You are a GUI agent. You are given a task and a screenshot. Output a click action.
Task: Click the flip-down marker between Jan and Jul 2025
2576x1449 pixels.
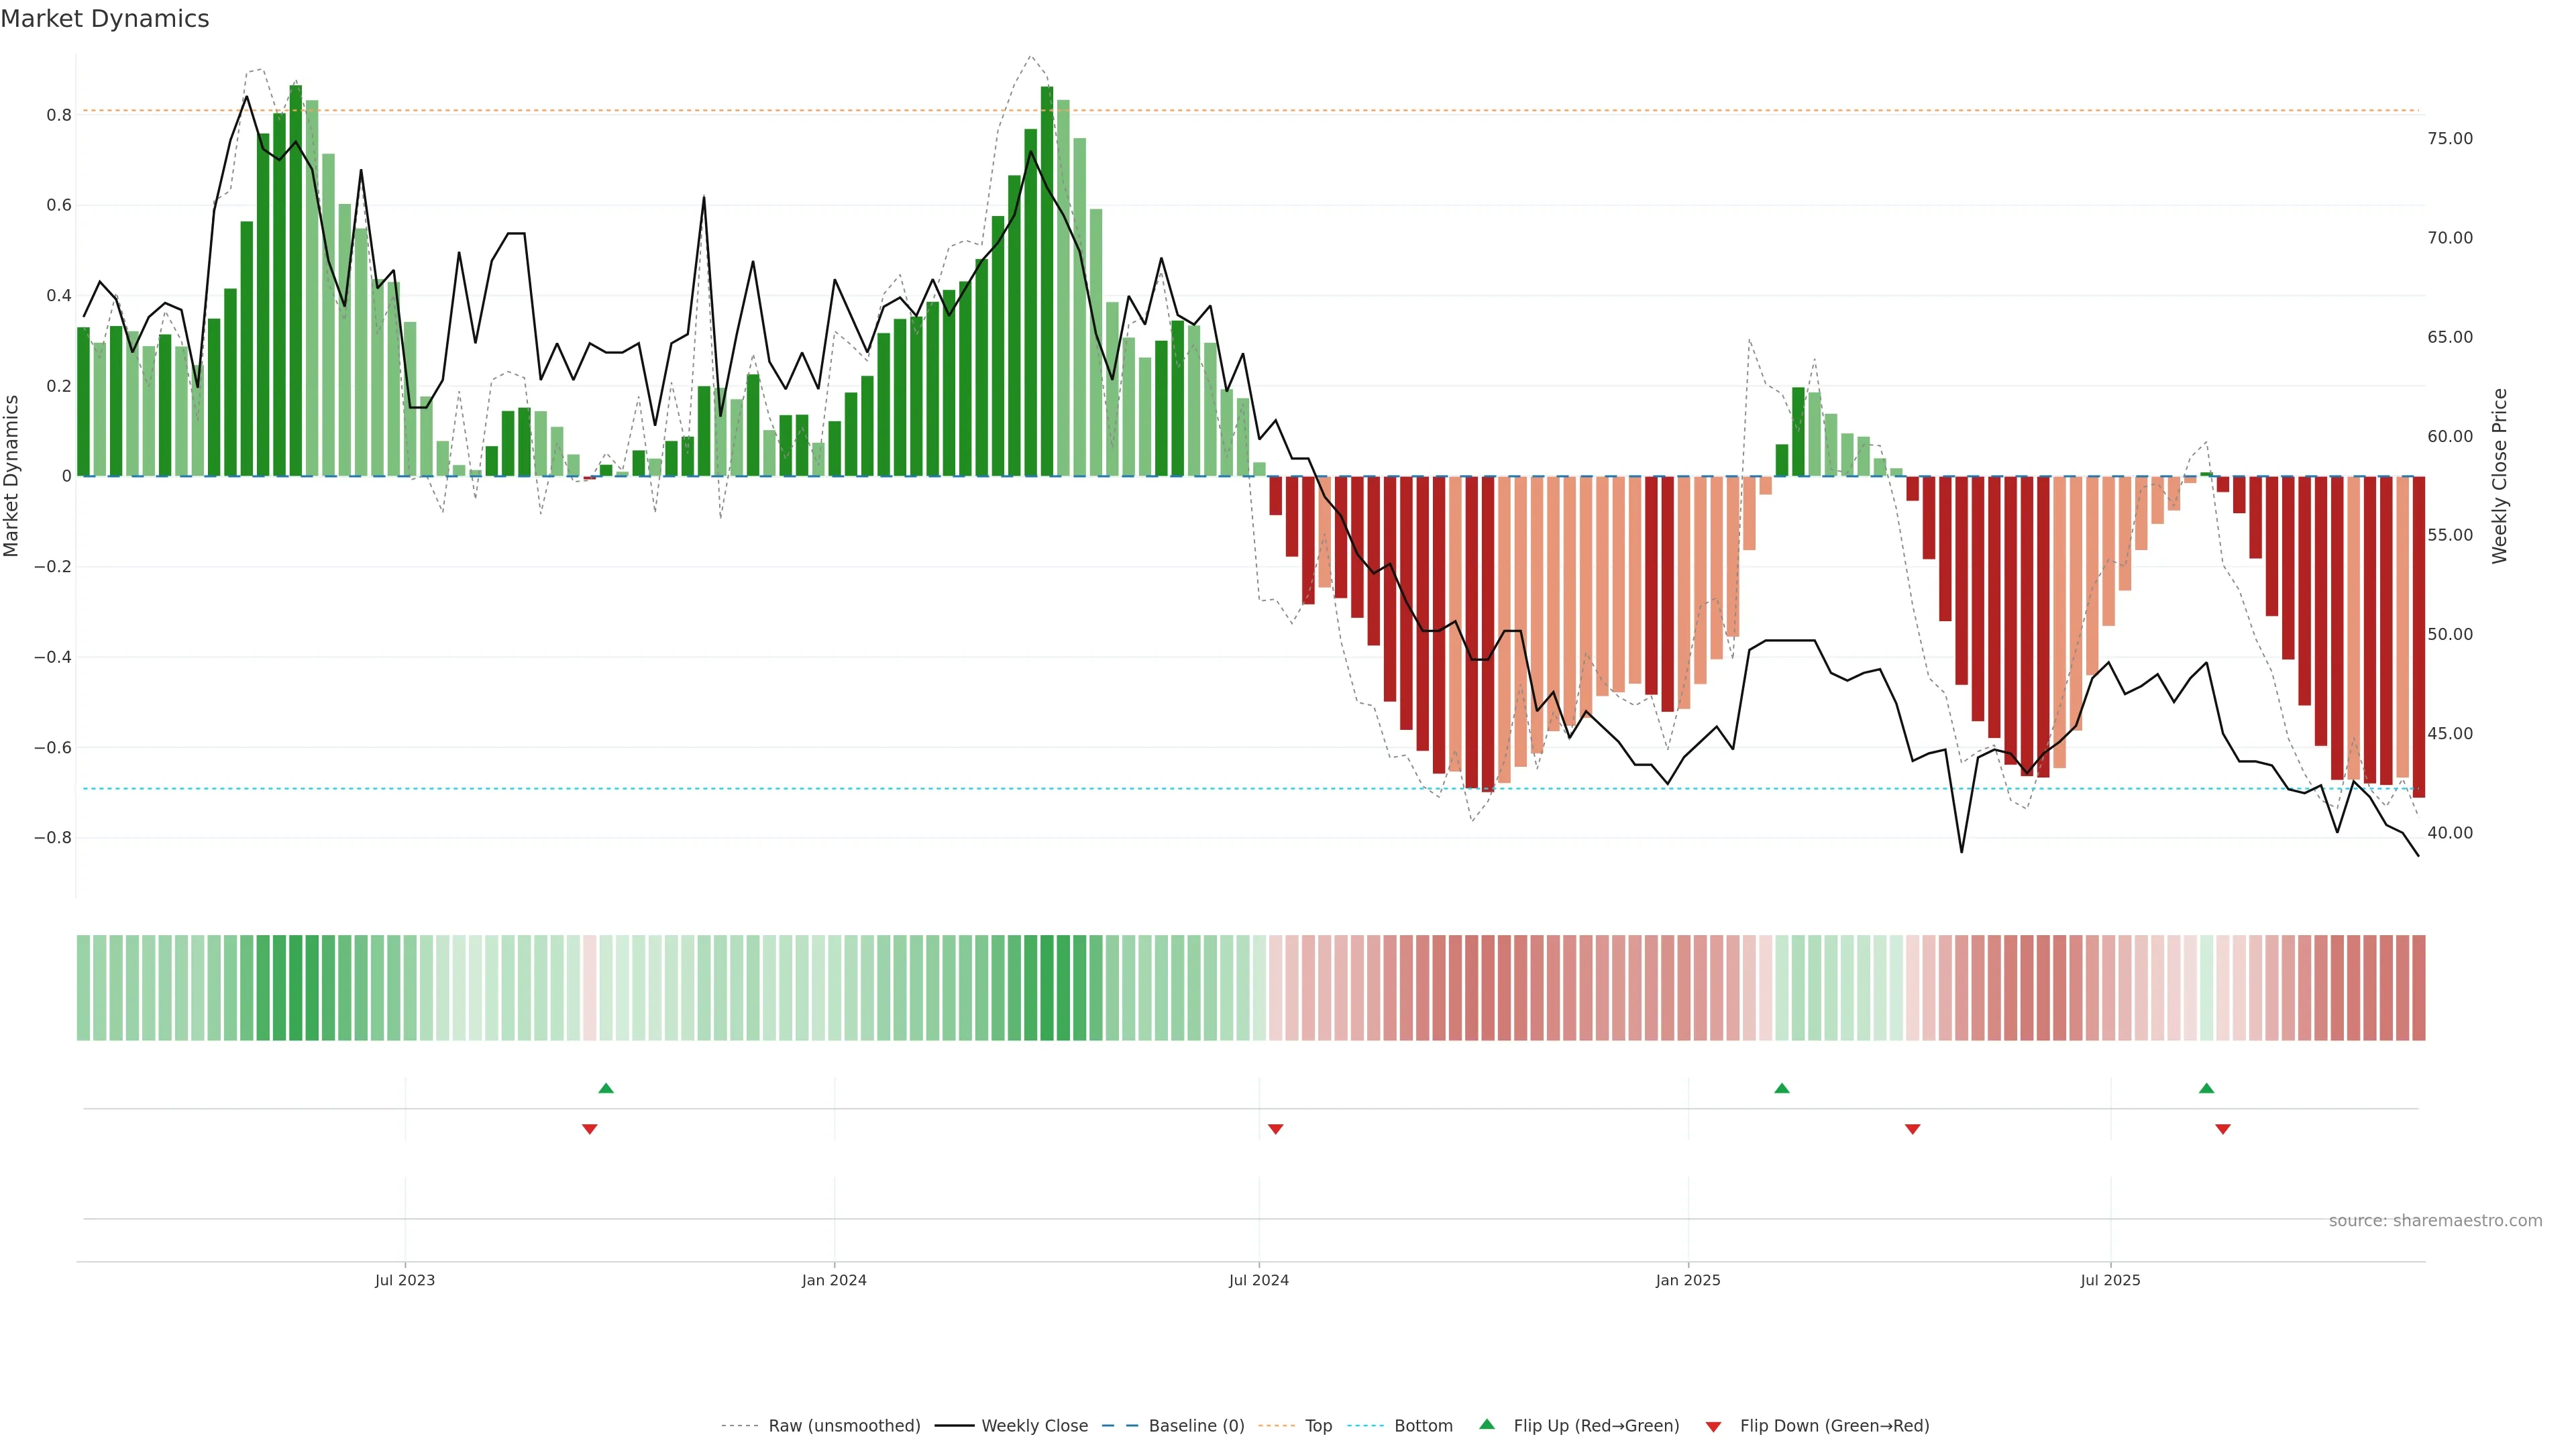(1913, 1129)
